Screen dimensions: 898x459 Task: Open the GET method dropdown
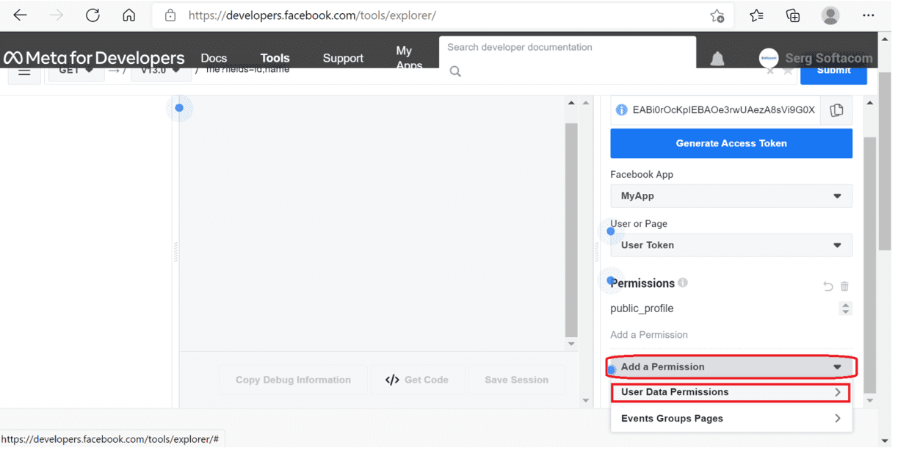pyautogui.click(x=76, y=71)
